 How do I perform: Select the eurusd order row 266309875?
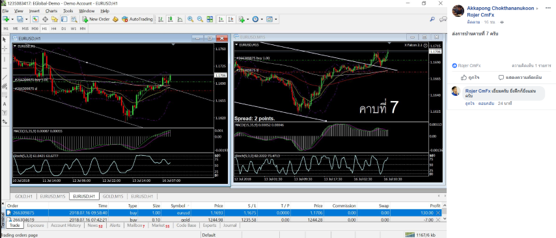(223, 213)
